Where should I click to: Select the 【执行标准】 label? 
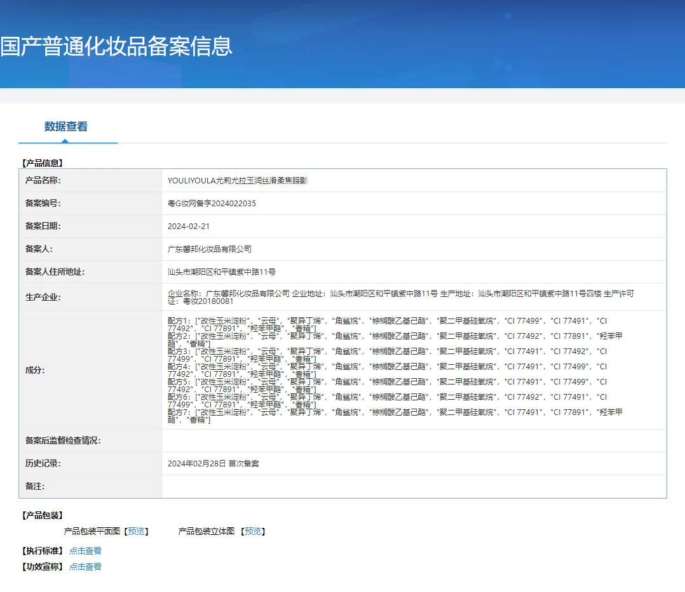[x=43, y=551]
